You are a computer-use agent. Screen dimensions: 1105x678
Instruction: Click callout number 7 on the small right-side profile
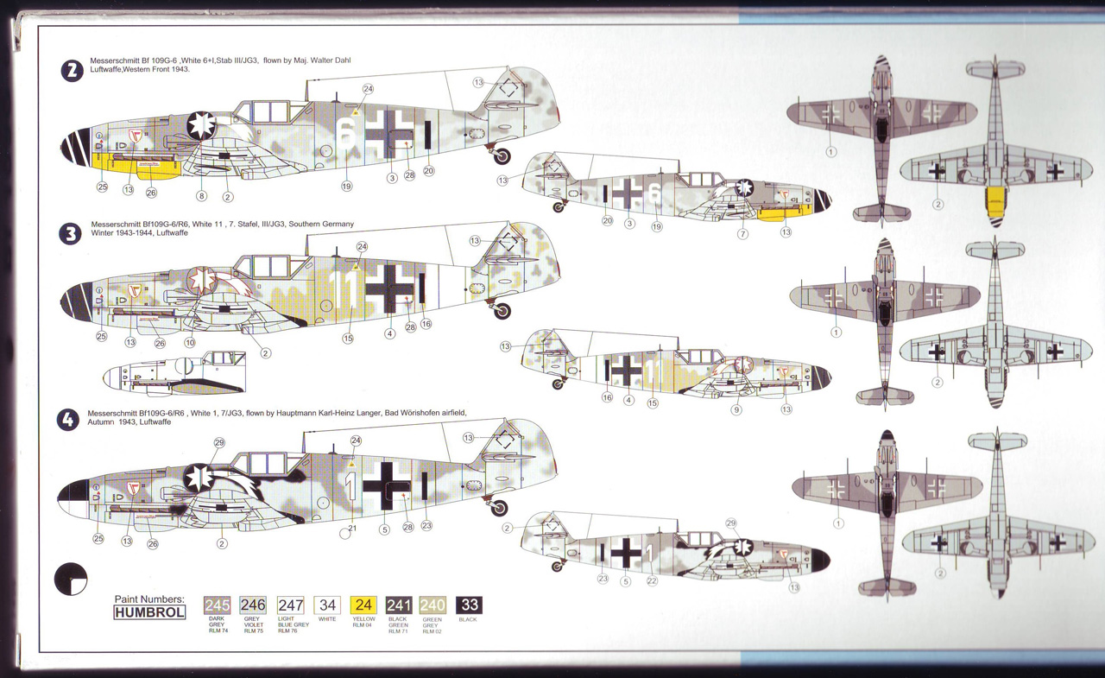(x=742, y=233)
